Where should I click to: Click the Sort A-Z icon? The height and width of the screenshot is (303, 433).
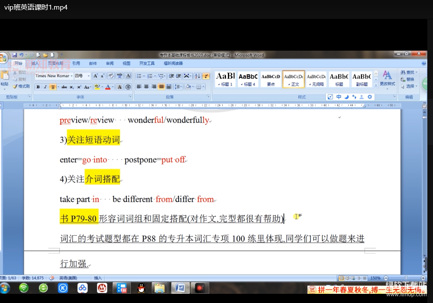point(197,76)
